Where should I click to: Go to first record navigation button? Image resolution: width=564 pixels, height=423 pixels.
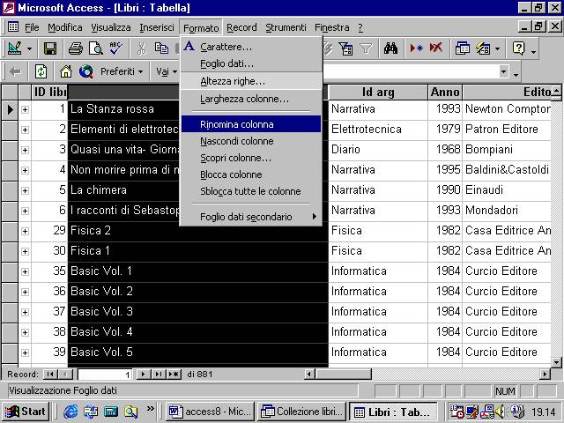[x=50, y=374]
